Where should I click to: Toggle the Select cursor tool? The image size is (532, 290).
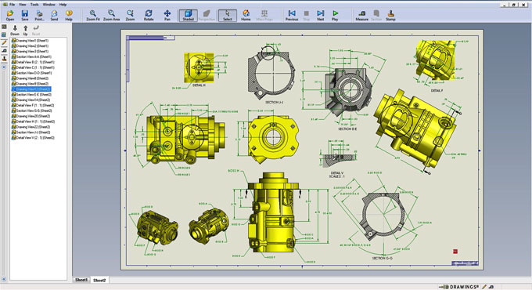(228, 16)
